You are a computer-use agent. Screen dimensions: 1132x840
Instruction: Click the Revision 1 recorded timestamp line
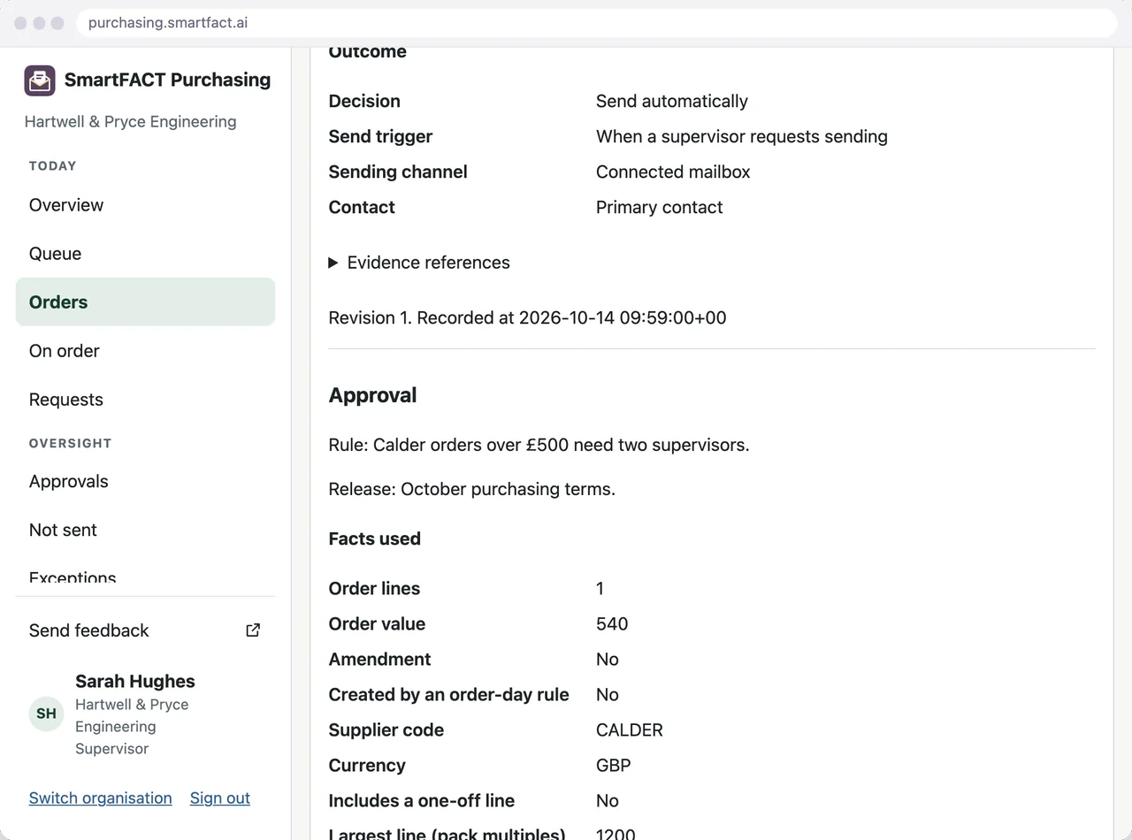pyautogui.click(x=527, y=317)
